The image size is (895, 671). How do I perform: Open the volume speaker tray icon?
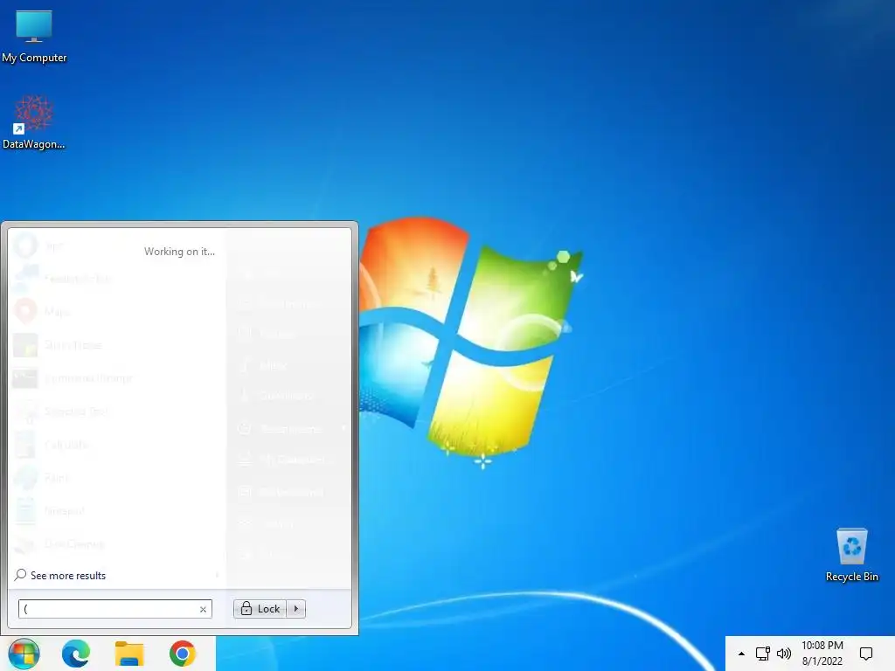(784, 654)
